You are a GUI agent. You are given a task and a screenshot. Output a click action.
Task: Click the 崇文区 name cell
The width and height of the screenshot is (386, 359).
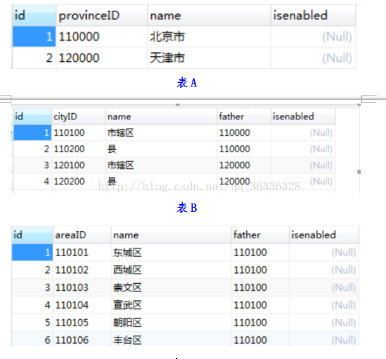tap(171, 288)
